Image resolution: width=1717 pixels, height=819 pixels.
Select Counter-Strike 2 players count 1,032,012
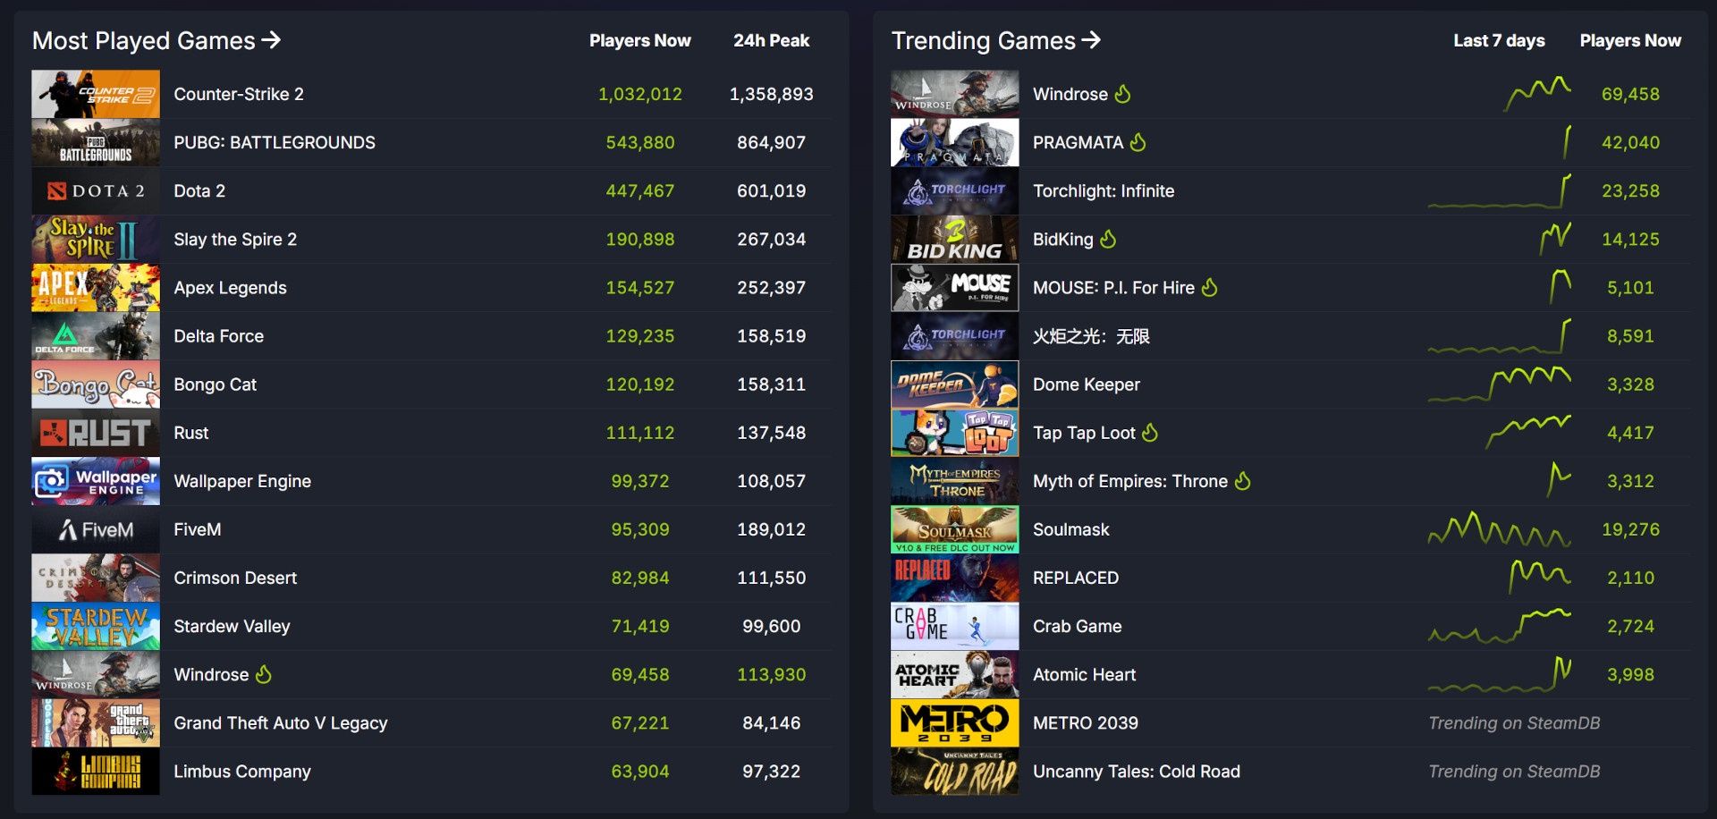click(640, 94)
